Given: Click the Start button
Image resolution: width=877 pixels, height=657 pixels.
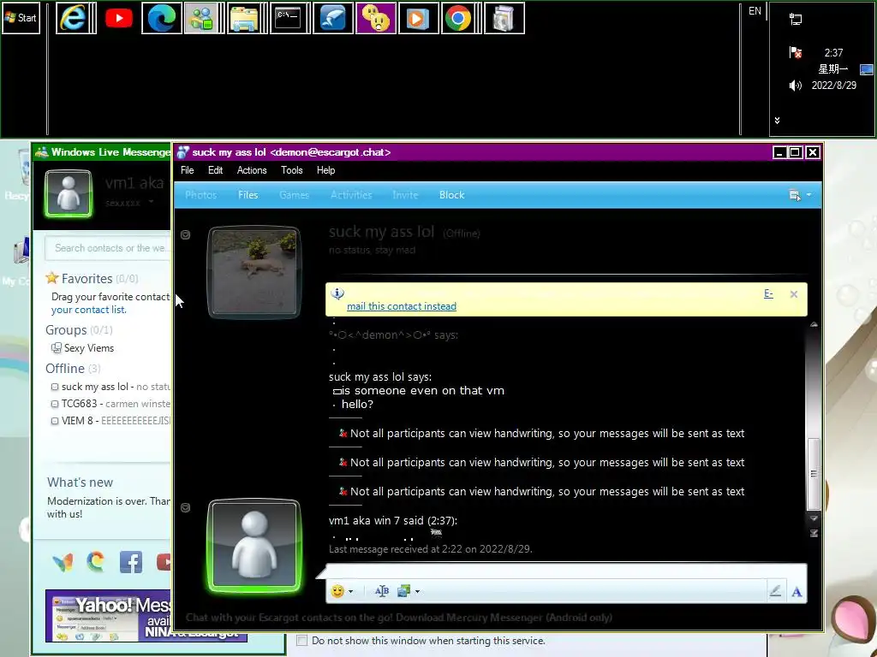Looking at the screenshot, I should [x=21, y=18].
